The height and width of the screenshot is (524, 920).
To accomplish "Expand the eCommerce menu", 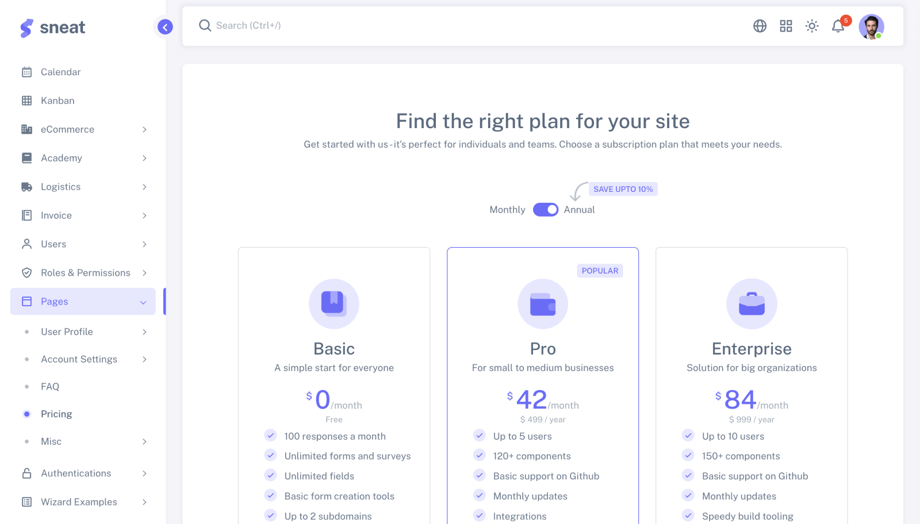I will tap(68, 129).
